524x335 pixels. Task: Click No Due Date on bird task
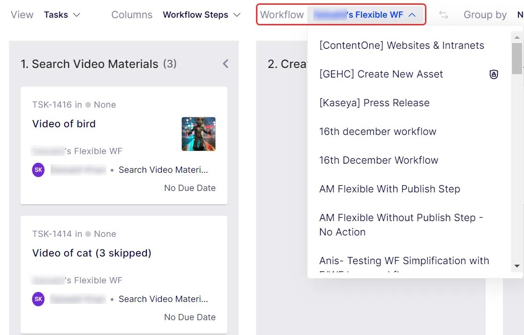coord(190,188)
